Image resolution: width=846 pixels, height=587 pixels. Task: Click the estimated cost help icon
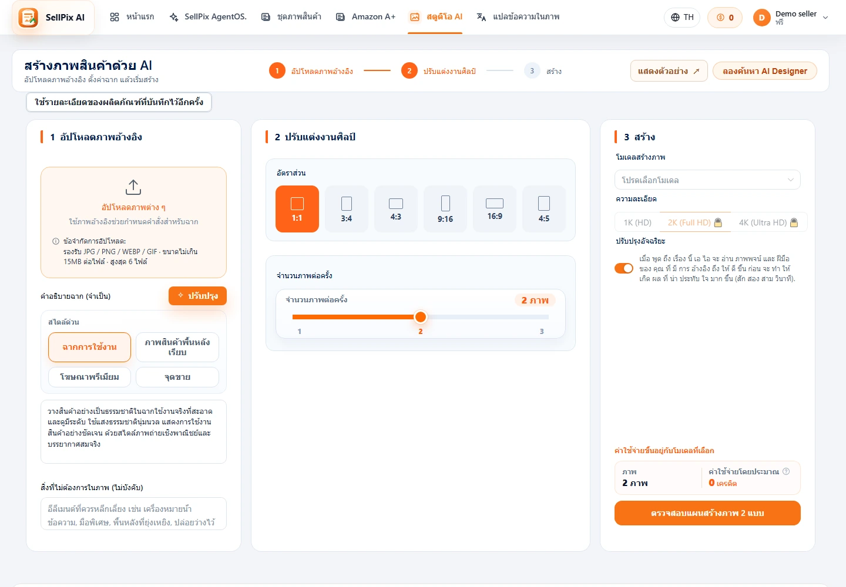click(786, 471)
